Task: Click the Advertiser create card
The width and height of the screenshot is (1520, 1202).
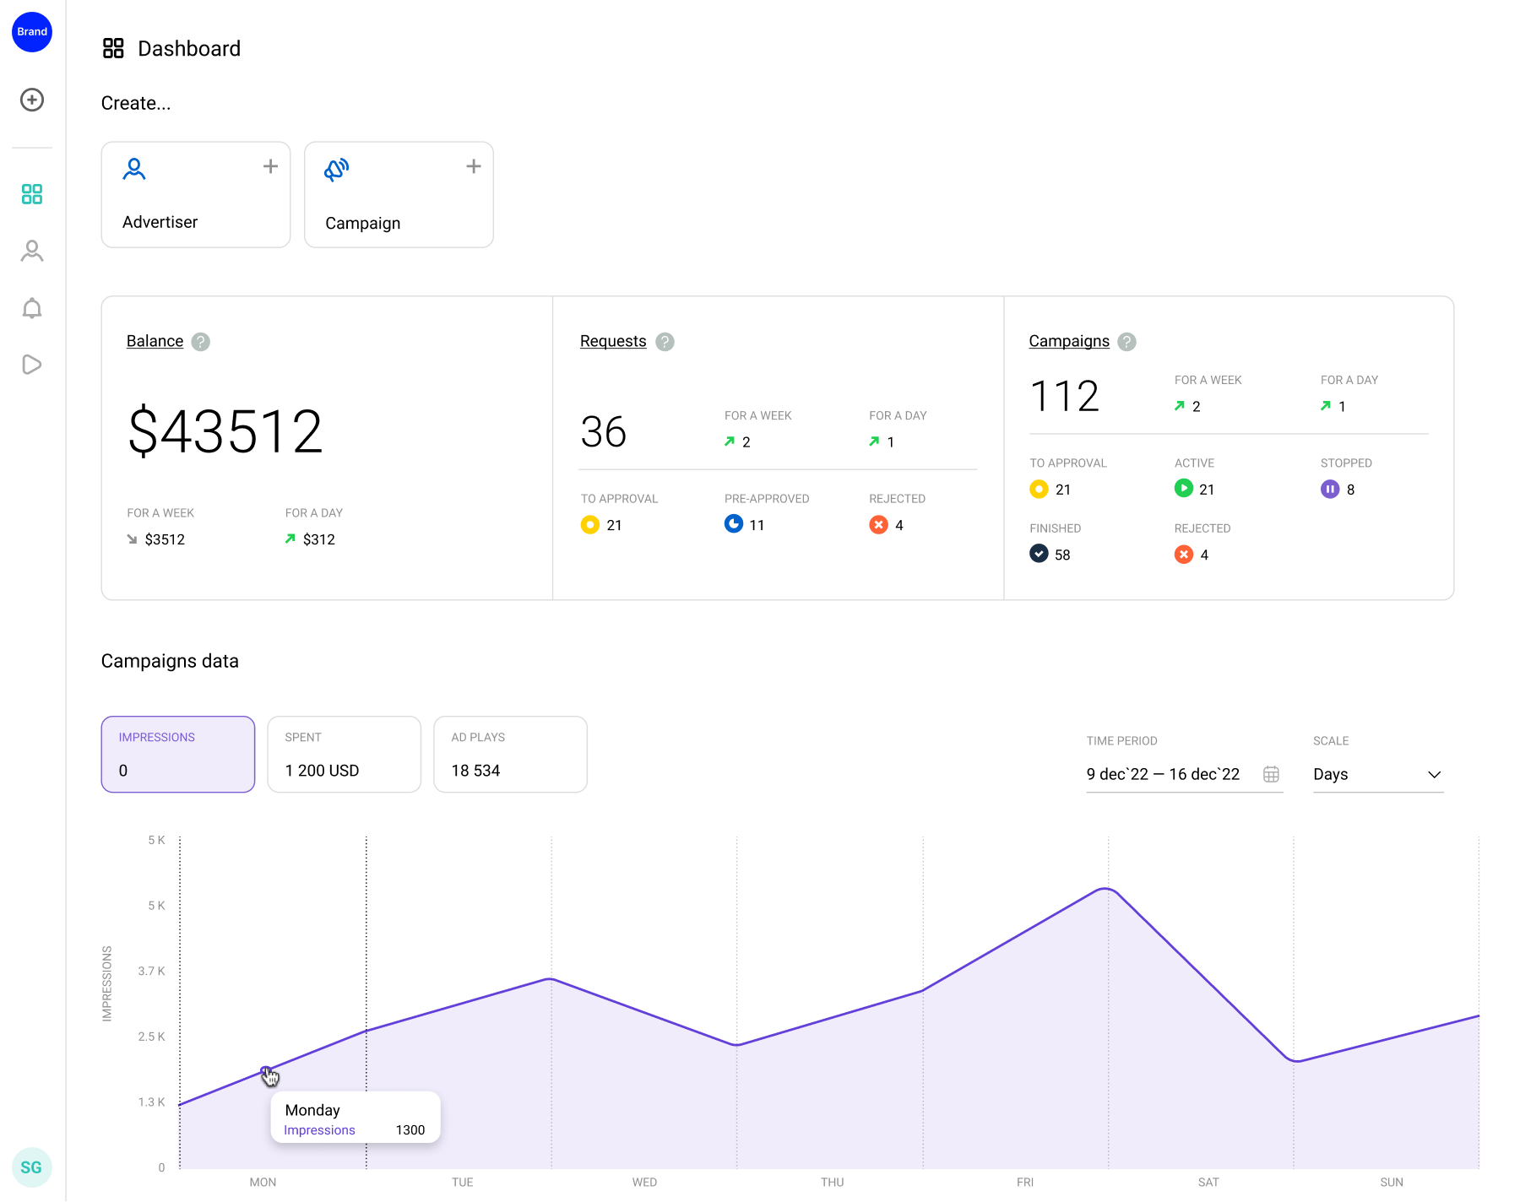Action: 196,195
